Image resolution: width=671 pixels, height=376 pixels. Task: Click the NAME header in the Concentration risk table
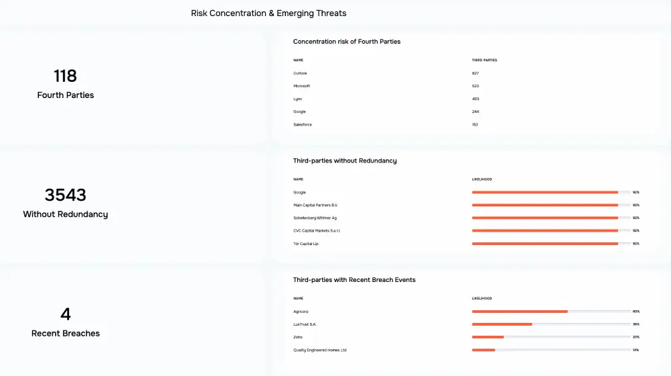tap(299, 60)
